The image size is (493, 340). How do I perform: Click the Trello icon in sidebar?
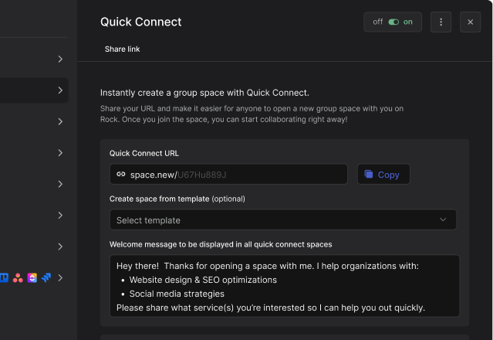pyautogui.click(x=4, y=277)
